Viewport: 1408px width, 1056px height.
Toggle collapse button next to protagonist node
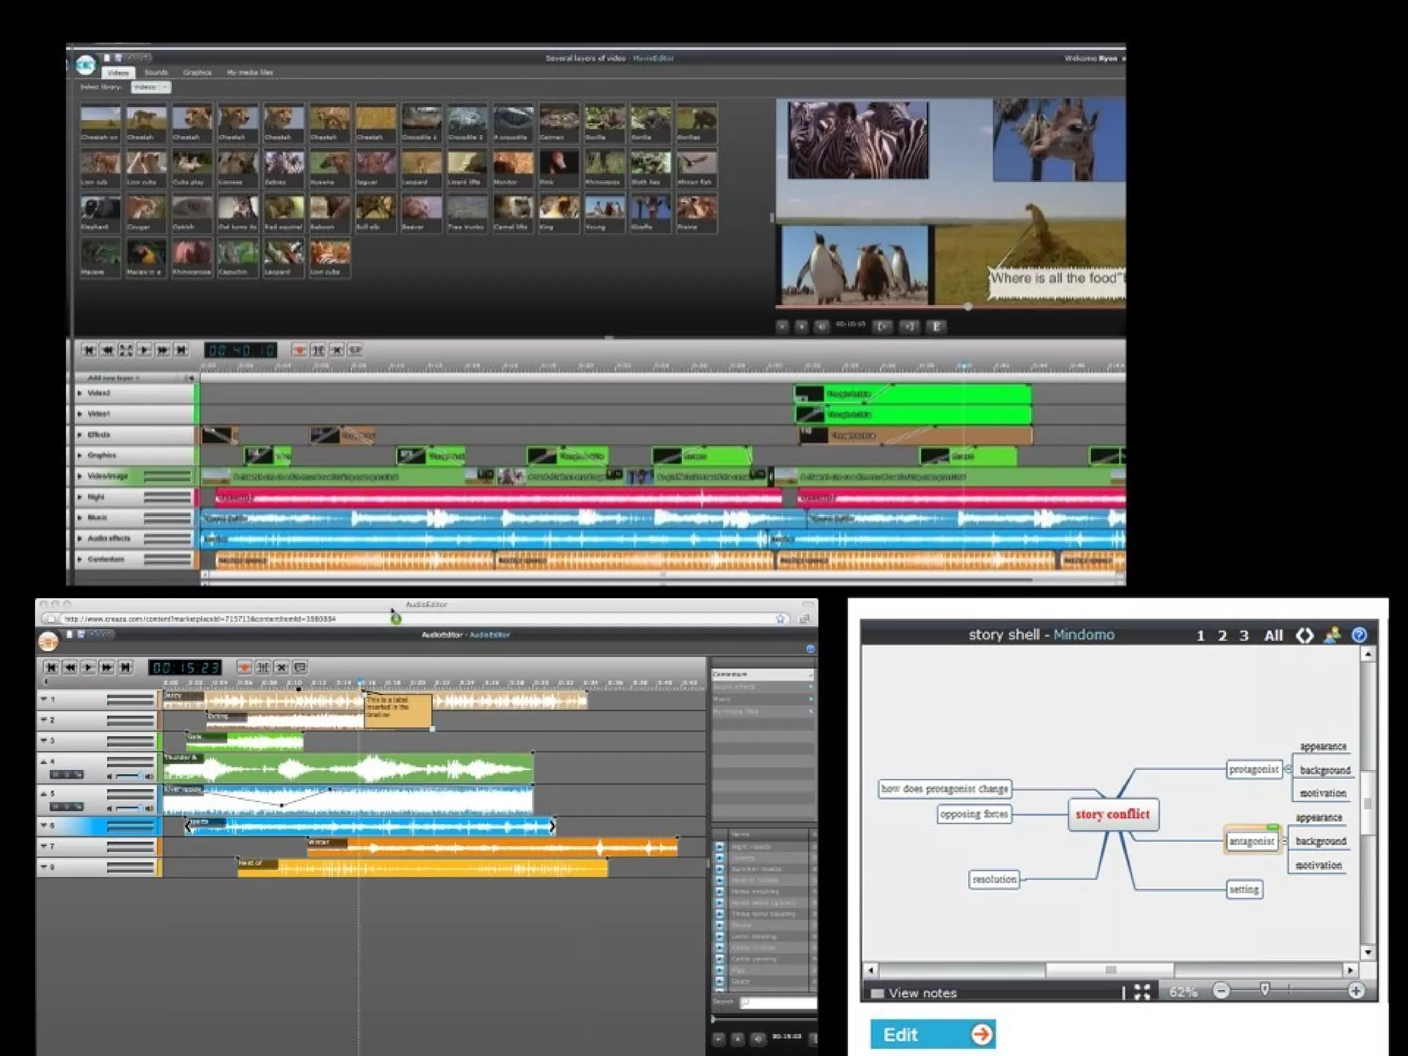point(1288,769)
